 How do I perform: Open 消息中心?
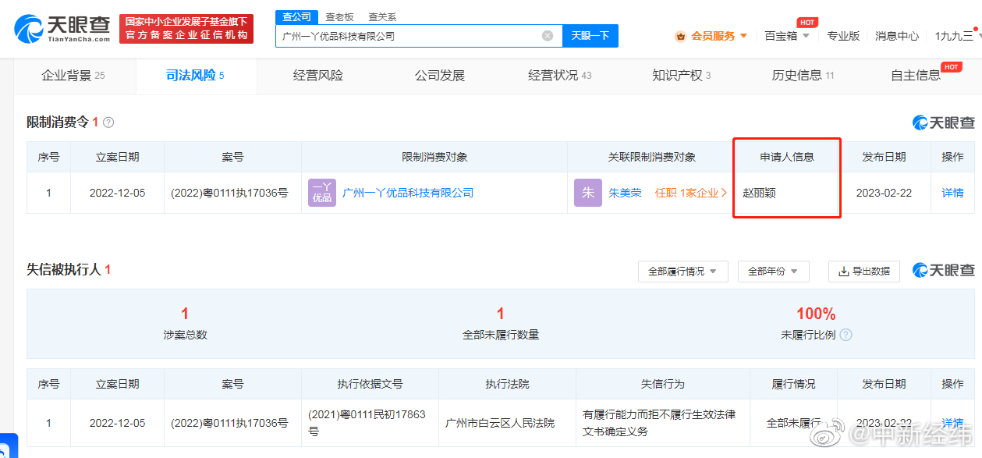(x=897, y=36)
